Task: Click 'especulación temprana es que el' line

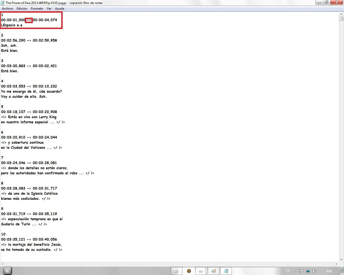Action: coord(32,219)
